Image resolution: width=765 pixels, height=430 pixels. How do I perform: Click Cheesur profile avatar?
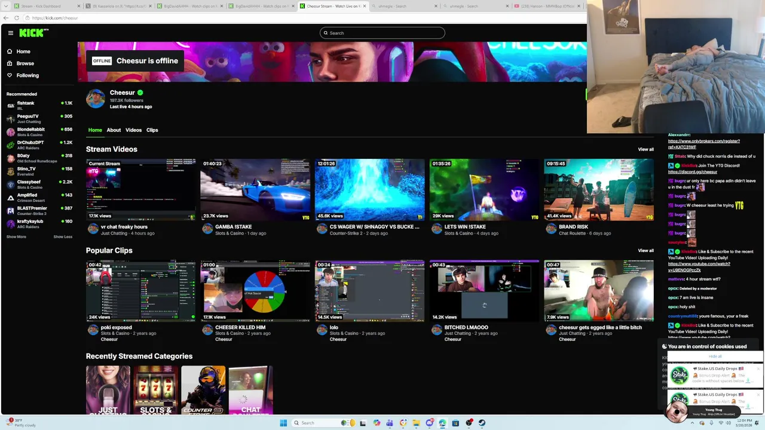tap(96, 99)
